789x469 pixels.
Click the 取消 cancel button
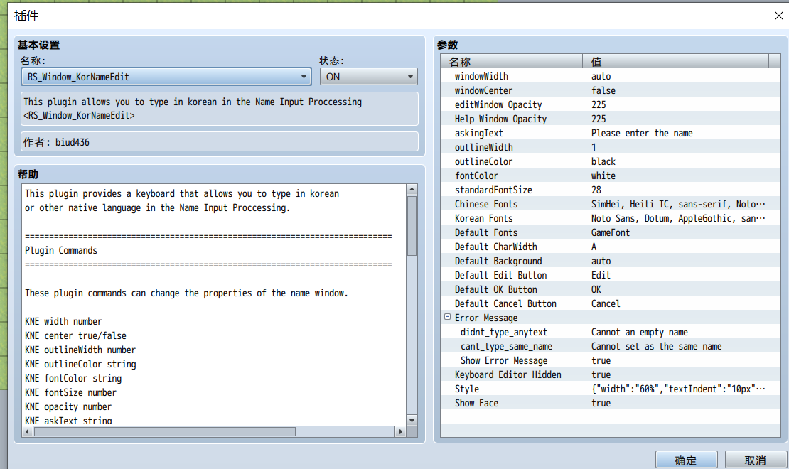(756, 460)
